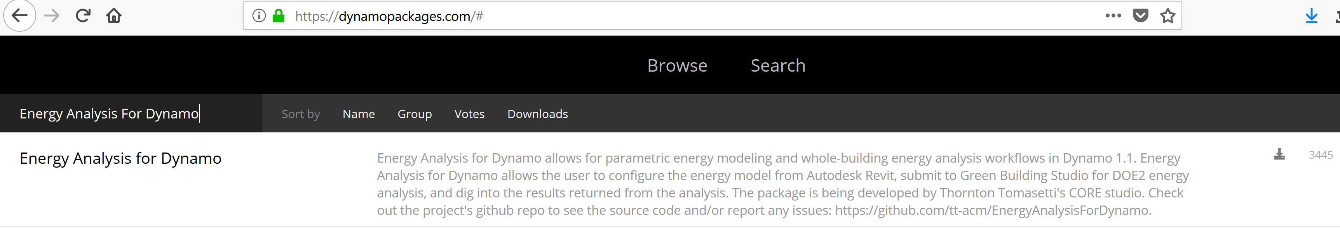Click the Energy Analysis For Dynamo search field
Viewport: 1340px width, 228px height.
[x=130, y=113]
